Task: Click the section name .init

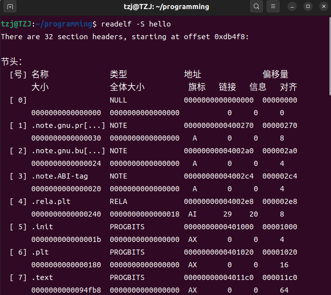Action: pos(42,226)
